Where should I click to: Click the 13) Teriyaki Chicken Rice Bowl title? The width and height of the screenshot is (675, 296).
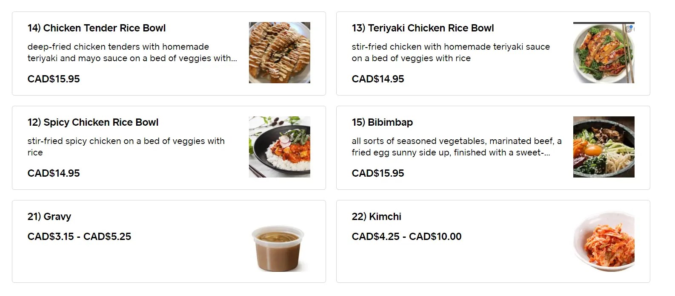(x=423, y=28)
